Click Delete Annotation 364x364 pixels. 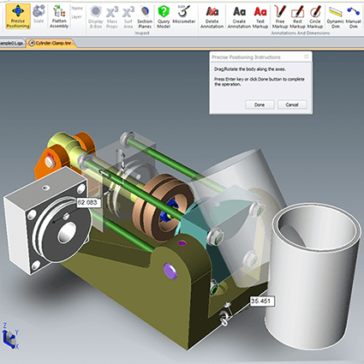(x=212, y=17)
